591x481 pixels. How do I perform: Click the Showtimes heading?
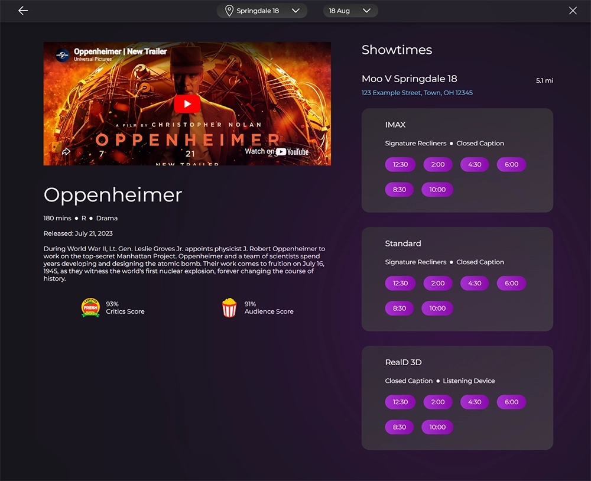point(397,50)
